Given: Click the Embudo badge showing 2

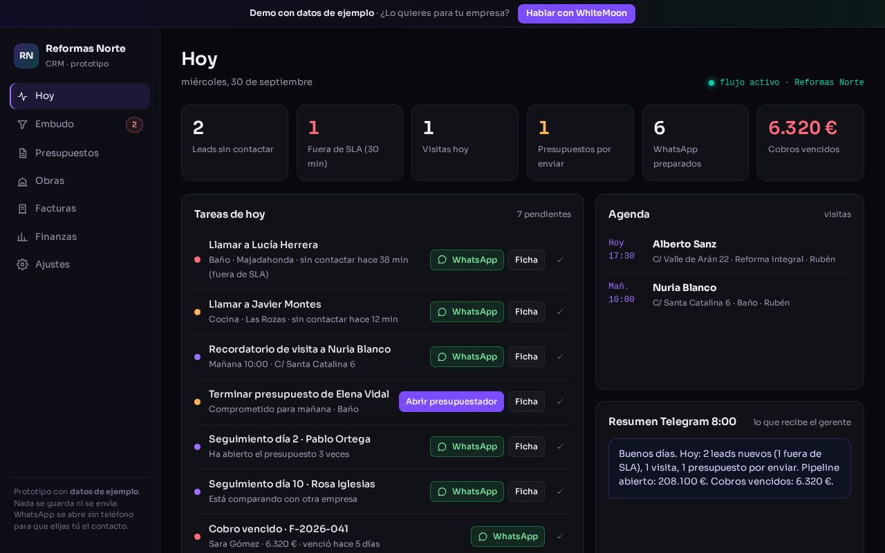Looking at the screenshot, I should pyautogui.click(x=134, y=124).
